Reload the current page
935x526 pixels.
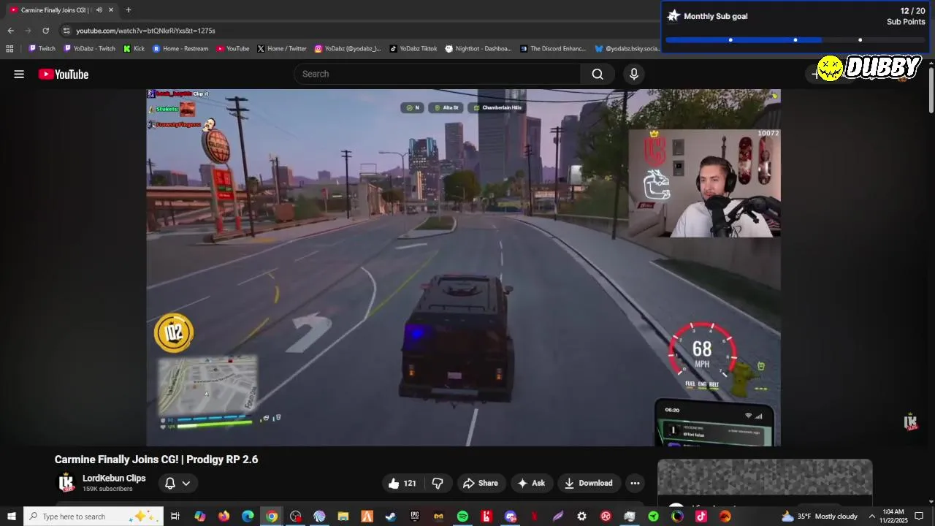(x=45, y=31)
